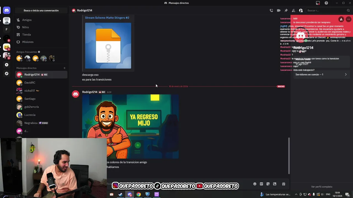Toggle the user profile panel
Screen dimensions: 353x198
pos(301,10)
